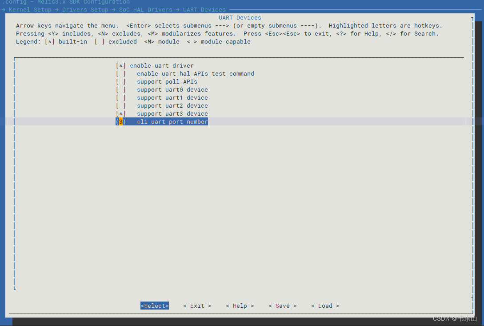484x326 pixels.
Task: Click the Melis3.x SDK Configuration title
Action: tap(84, 2)
